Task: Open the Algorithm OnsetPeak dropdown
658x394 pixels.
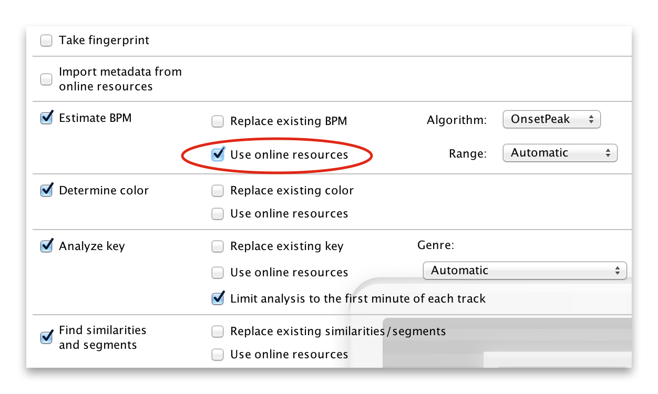Action: pos(551,120)
